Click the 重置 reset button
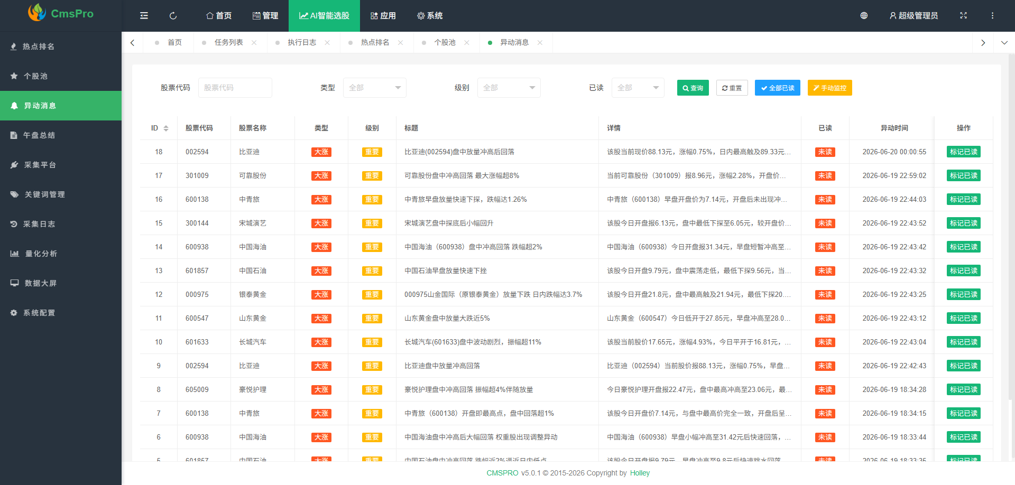 (732, 88)
